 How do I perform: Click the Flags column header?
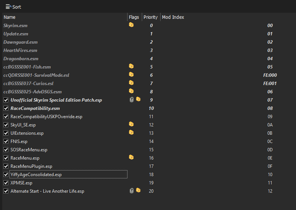coord(135,17)
